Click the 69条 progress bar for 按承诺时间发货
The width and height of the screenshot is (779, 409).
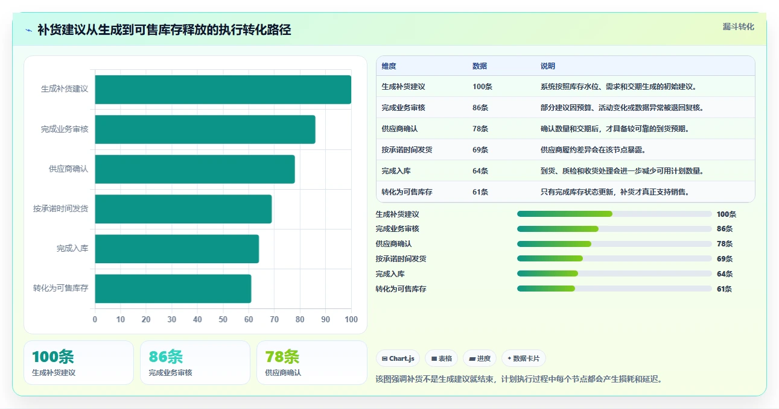point(614,258)
